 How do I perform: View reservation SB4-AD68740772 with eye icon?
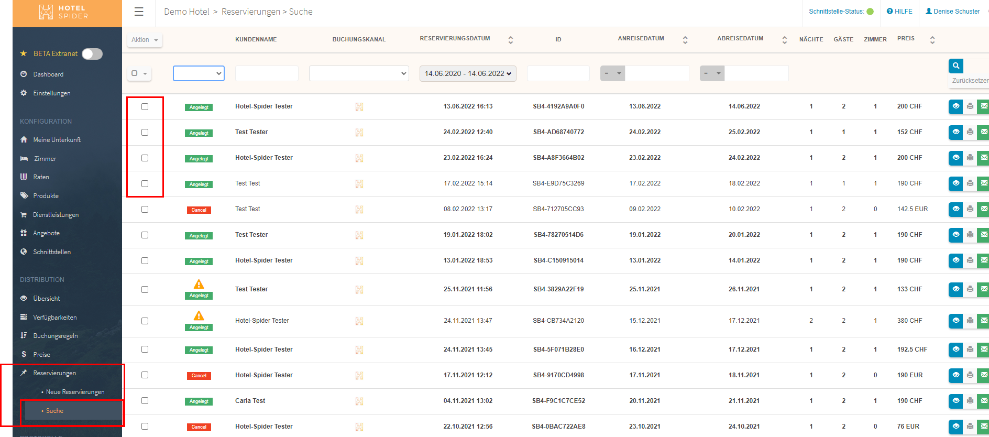point(955,132)
